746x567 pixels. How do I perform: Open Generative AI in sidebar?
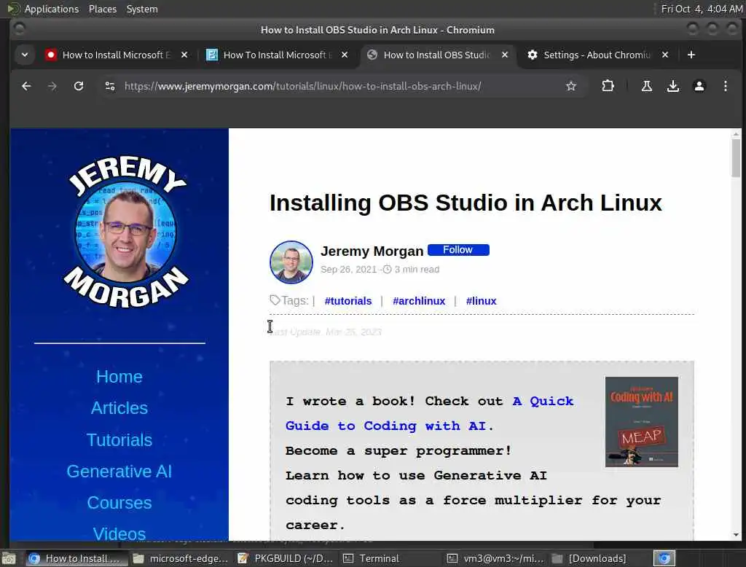tap(119, 472)
